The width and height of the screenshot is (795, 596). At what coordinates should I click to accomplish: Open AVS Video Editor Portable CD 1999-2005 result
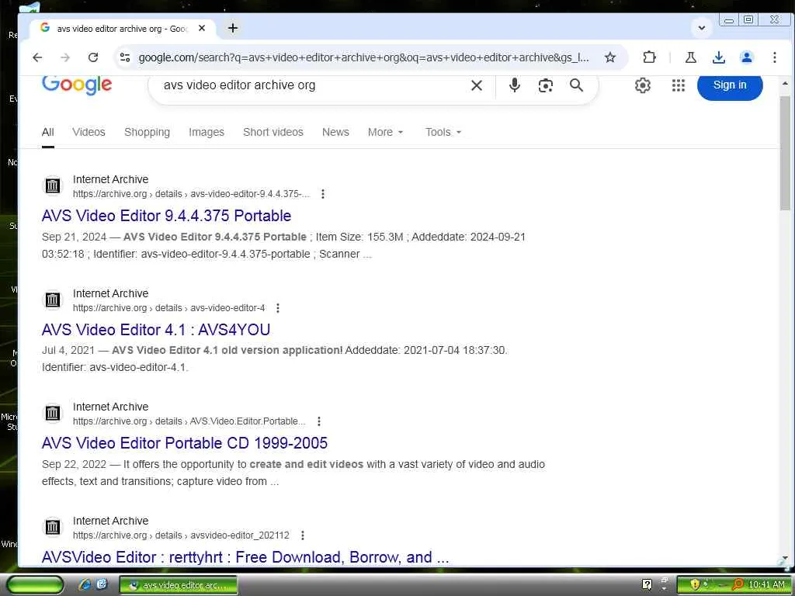[x=185, y=443]
